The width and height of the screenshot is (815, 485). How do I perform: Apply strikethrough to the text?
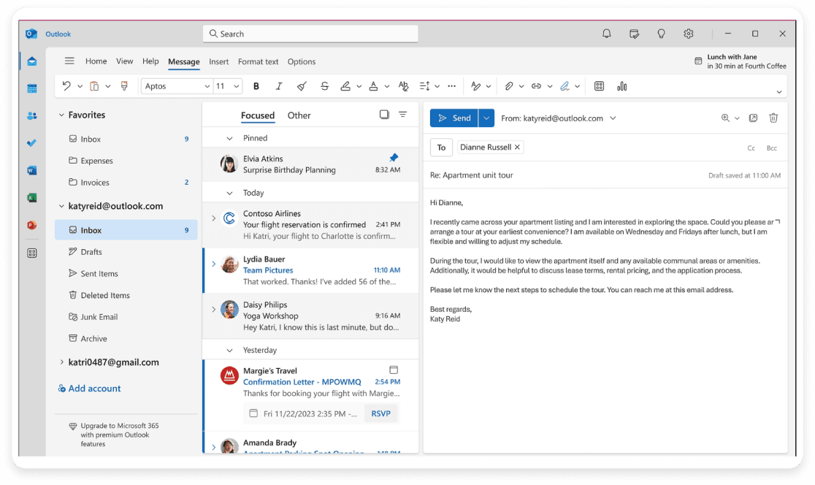pos(324,85)
